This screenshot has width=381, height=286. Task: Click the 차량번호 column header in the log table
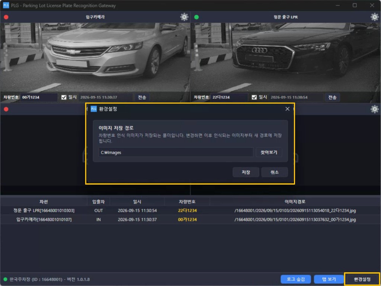(x=187, y=202)
